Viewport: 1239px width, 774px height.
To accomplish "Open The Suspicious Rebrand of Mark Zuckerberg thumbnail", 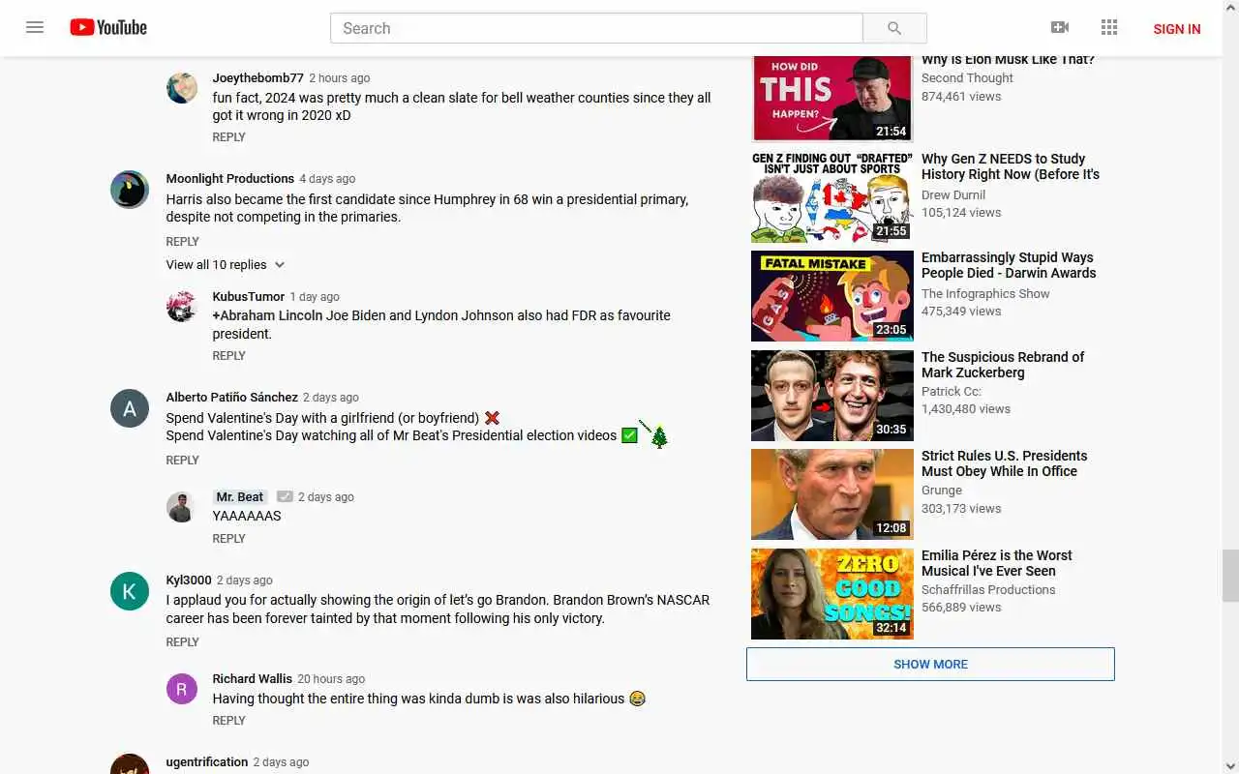I will tap(832, 396).
